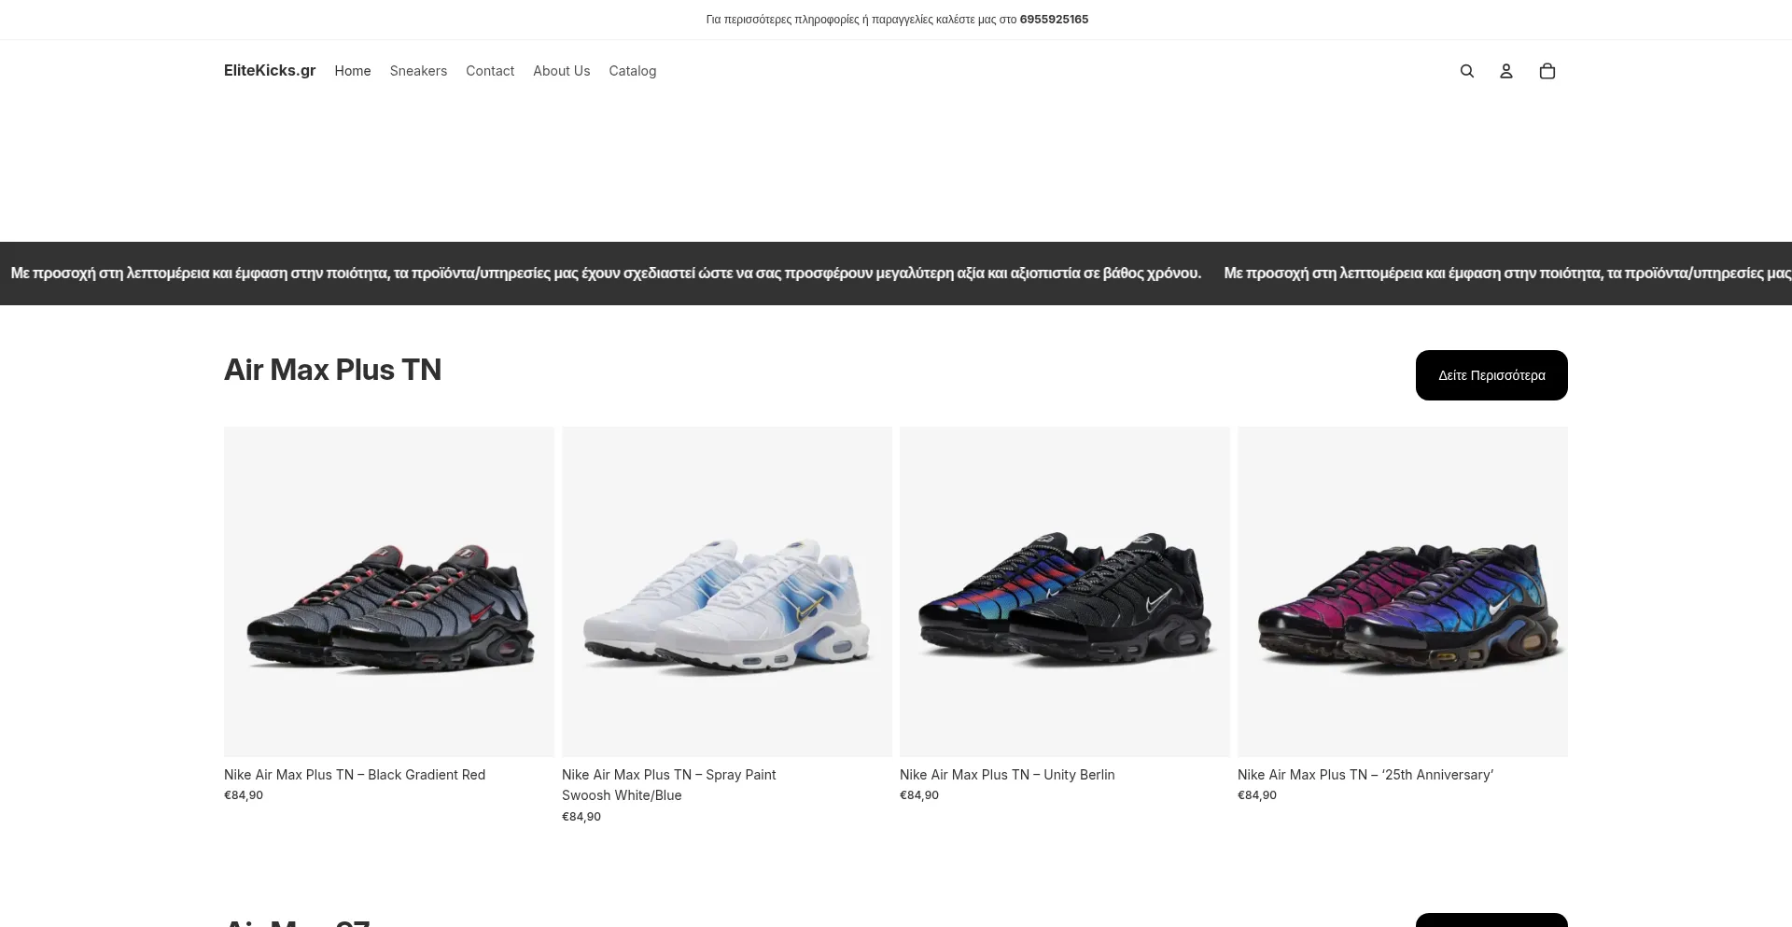
Task: Click the Black Gradient Red product title
Action: (355, 775)
